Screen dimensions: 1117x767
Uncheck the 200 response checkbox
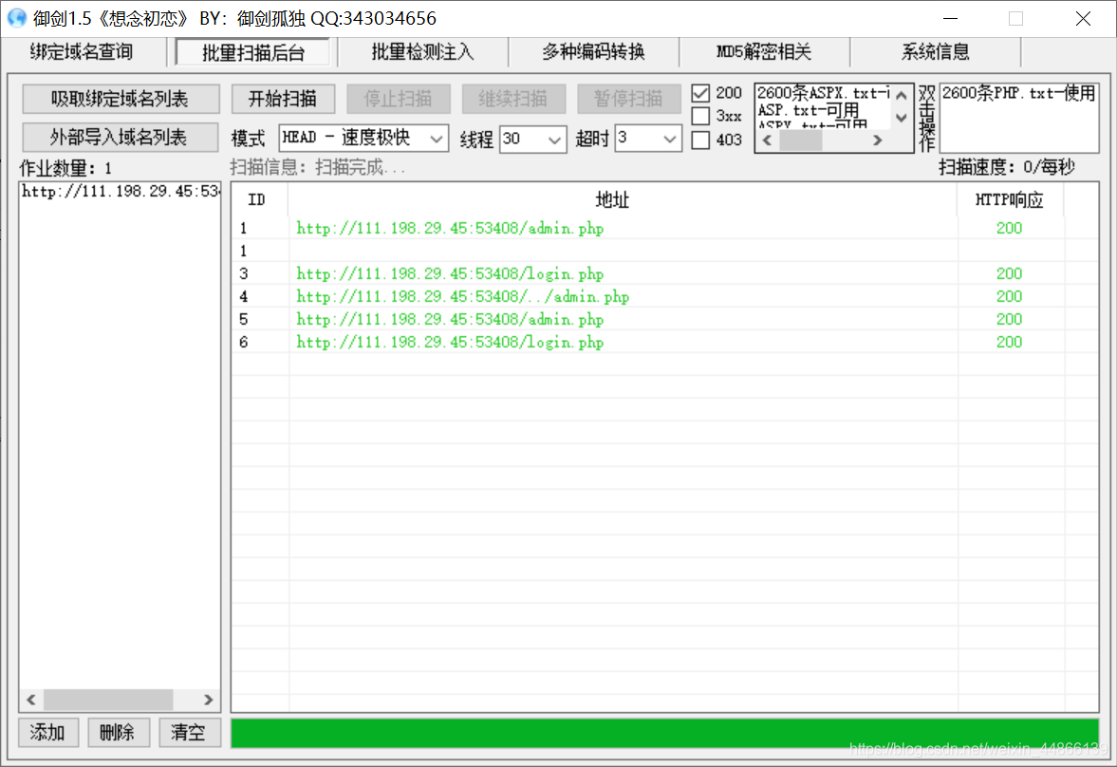[x=701, y=93]
